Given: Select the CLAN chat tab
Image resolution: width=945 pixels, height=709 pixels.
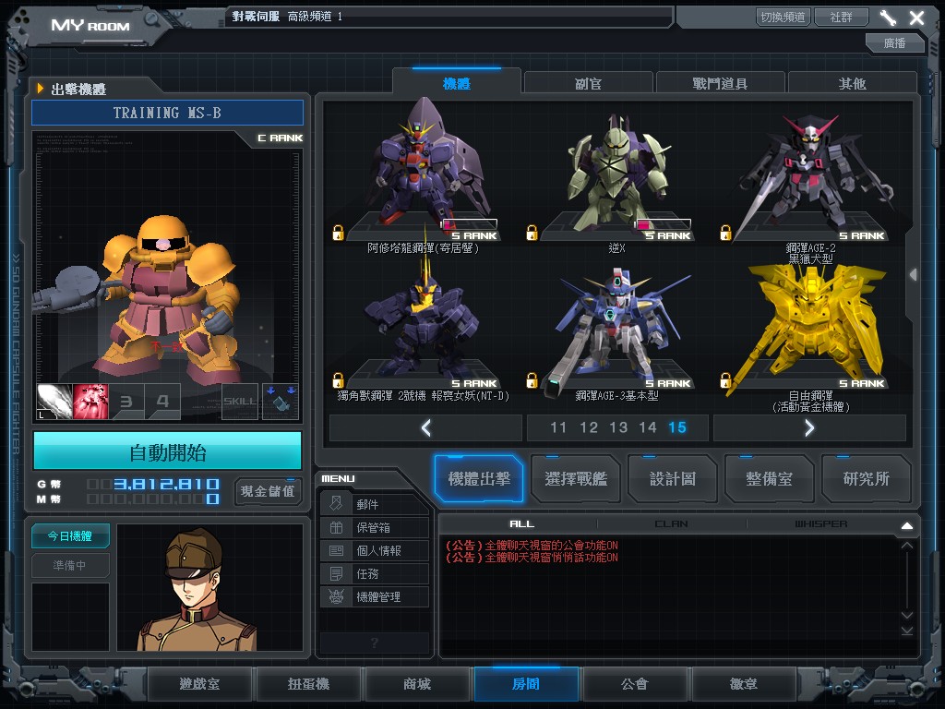Looking at the screenshot, I should (x=672, y=524).
